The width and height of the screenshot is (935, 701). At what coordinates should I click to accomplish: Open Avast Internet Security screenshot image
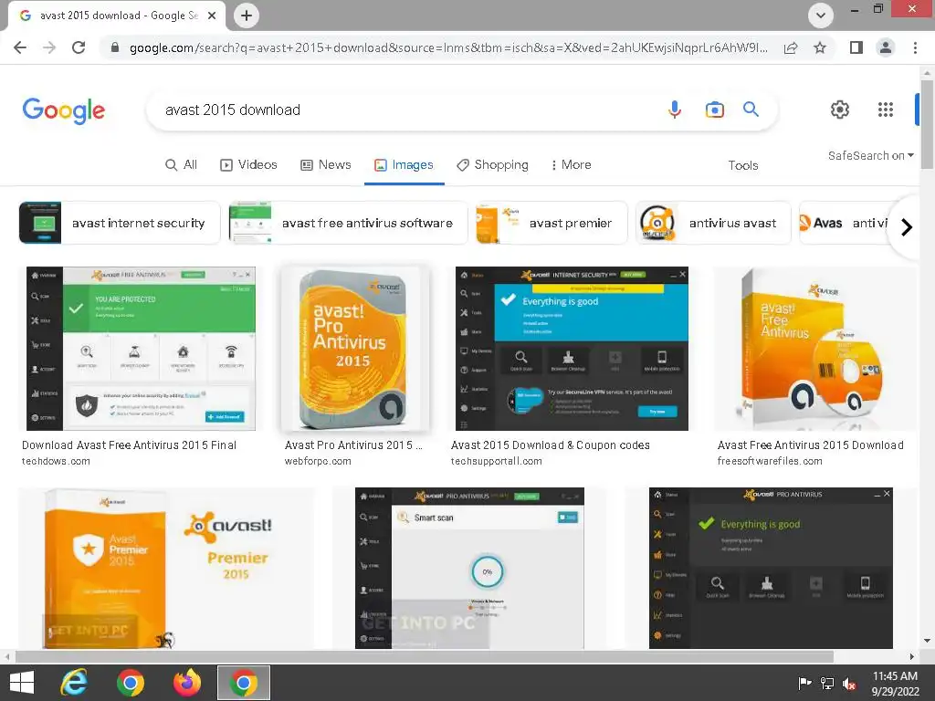[572, 349]
